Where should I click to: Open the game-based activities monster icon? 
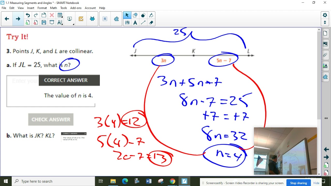pos(92,19)
